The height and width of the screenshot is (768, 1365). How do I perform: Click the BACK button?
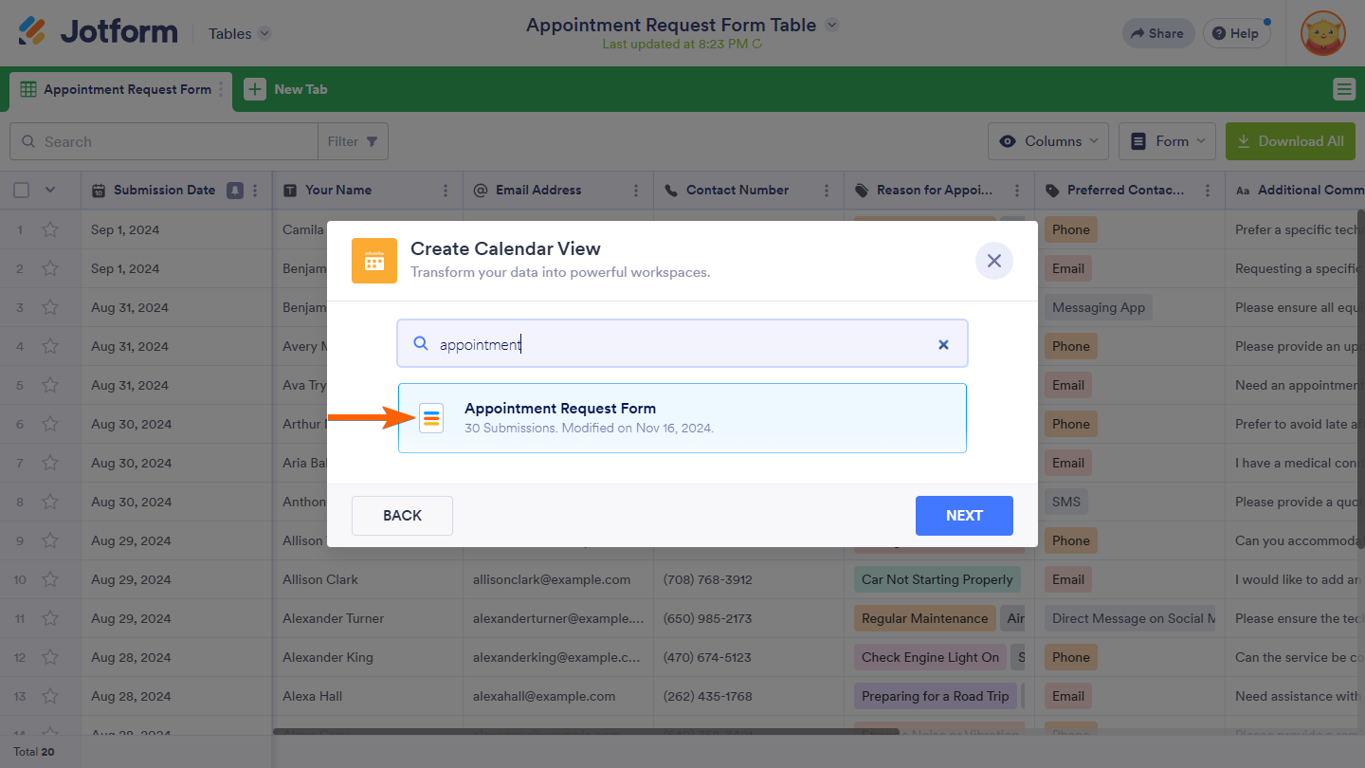[402, 516]
